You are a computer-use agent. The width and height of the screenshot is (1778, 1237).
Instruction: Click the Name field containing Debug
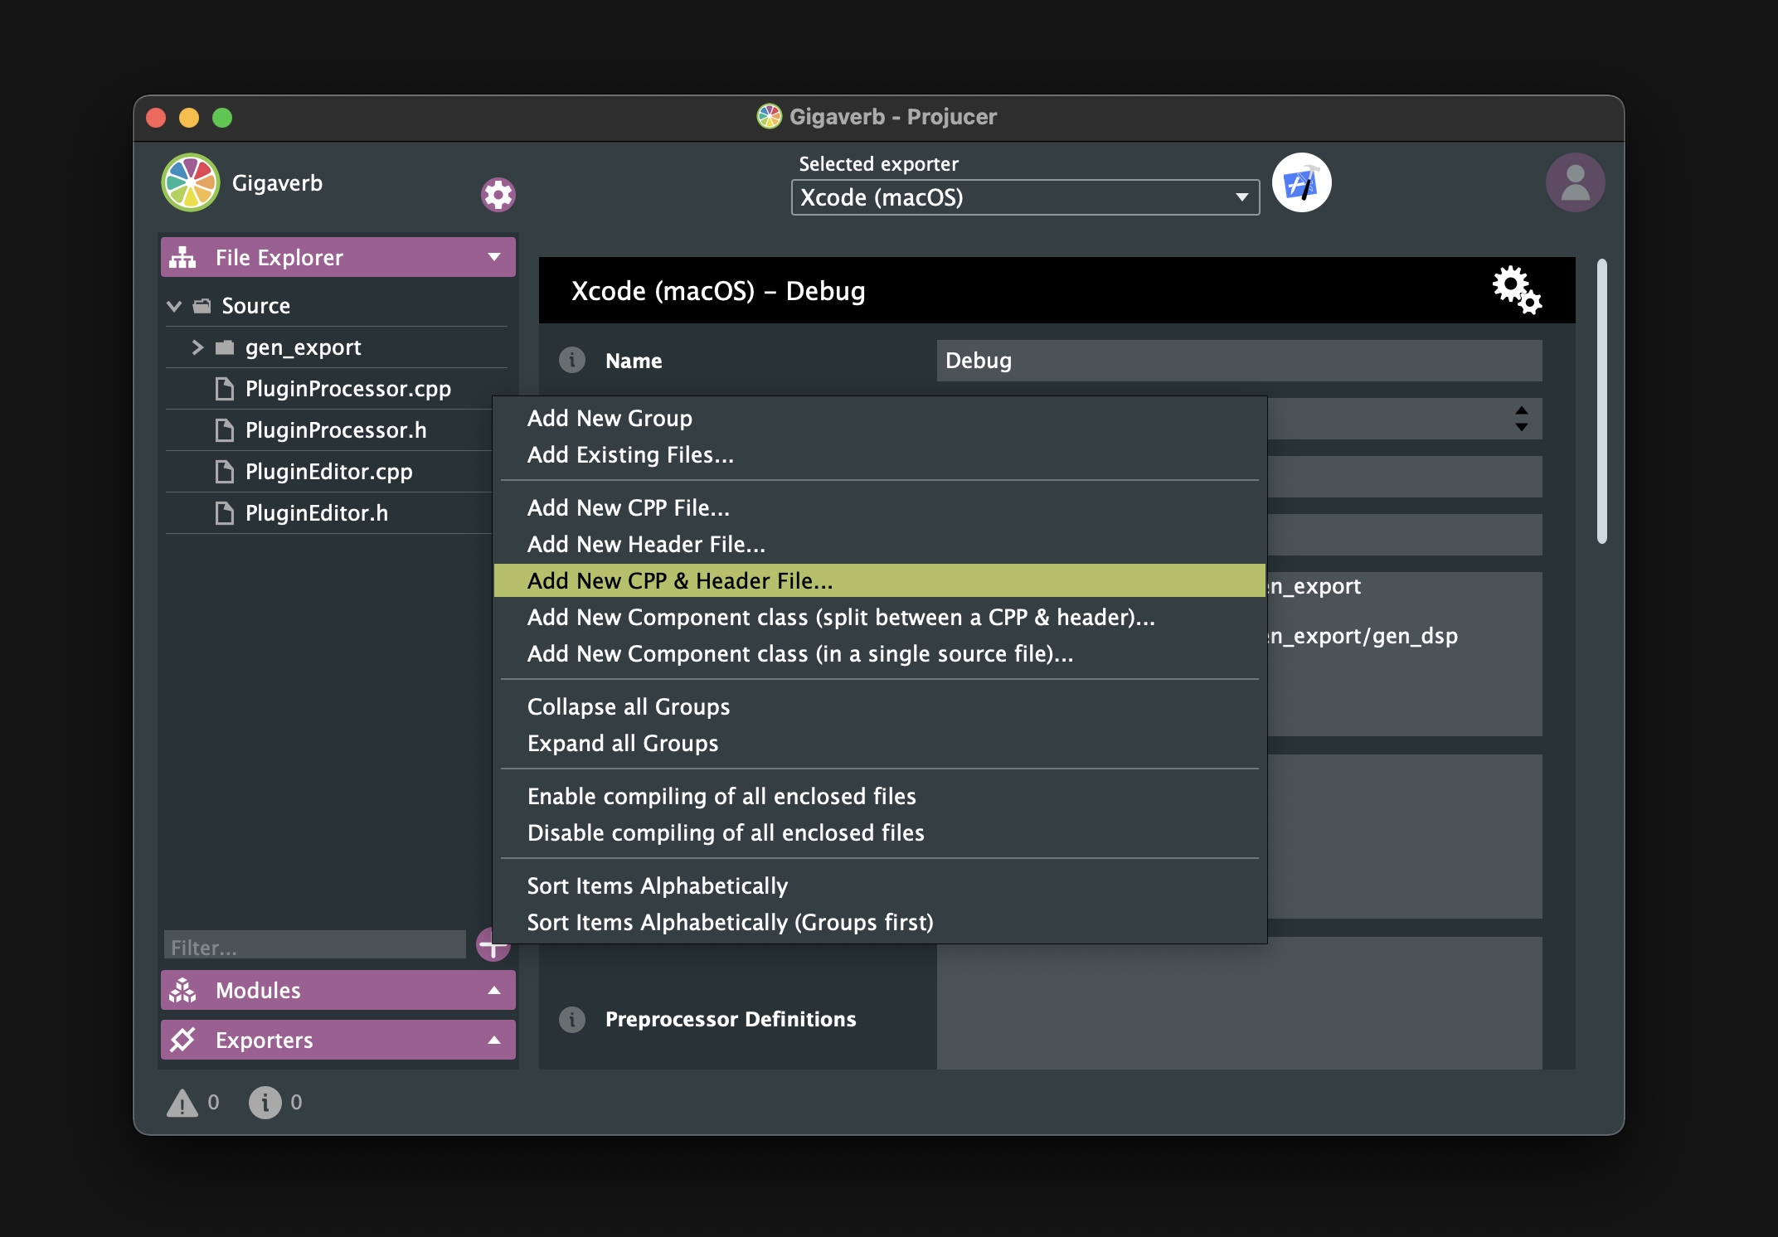click(x=1239, y=361)
